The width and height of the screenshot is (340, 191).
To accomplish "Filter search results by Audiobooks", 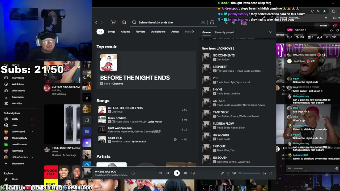I will (158, 32).
